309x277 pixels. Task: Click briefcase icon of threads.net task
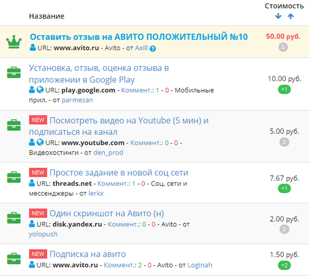(x=14, y=177)
